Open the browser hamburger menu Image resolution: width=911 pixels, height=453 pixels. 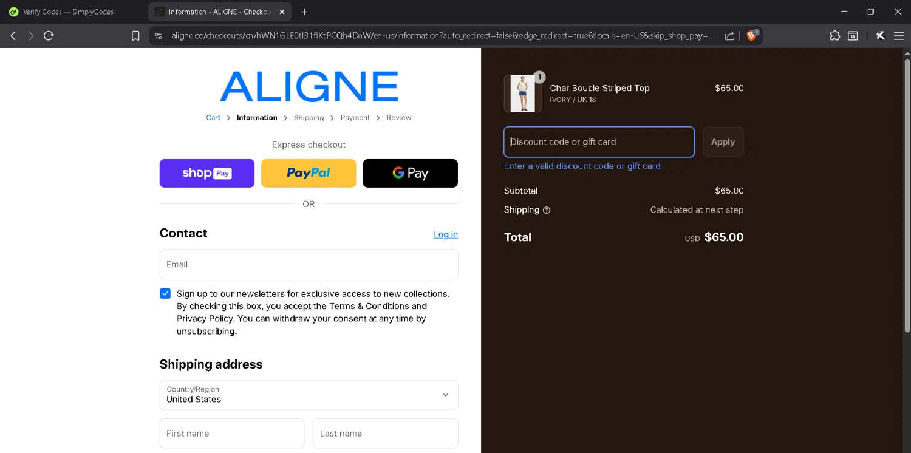point(898,36)
